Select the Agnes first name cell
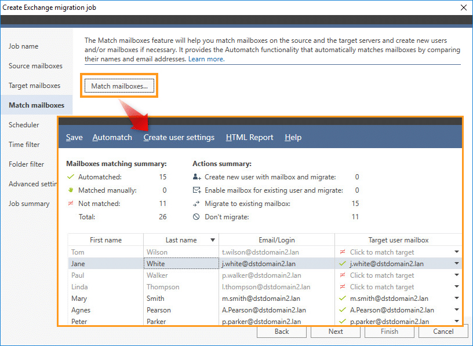 [105, 310]
